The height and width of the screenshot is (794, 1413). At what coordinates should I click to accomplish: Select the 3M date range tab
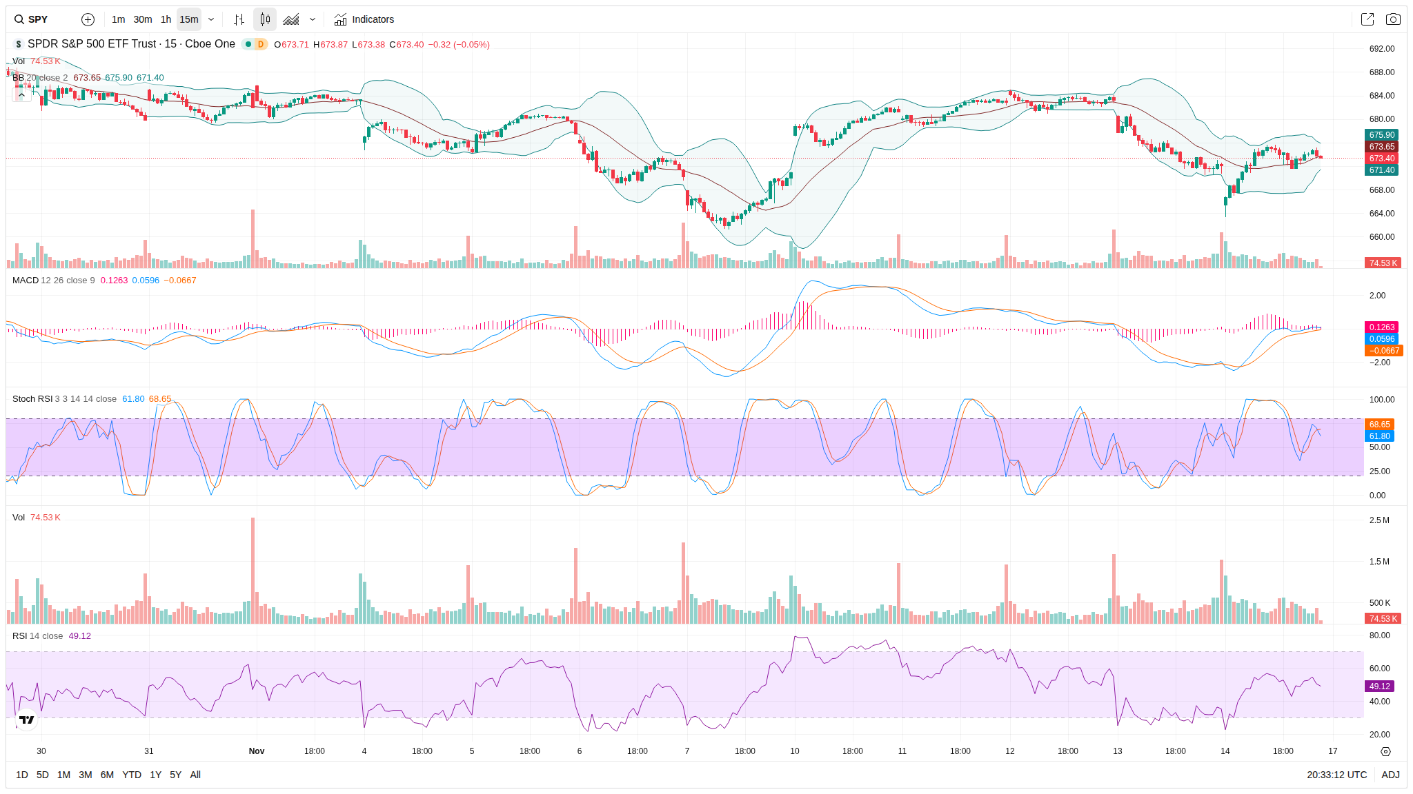coord(85,775)
